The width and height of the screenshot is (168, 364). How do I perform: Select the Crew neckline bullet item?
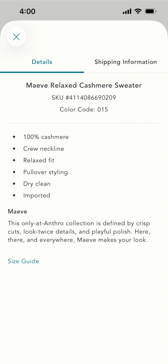point(44,149)
